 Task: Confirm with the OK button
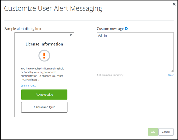pos(153,132)
